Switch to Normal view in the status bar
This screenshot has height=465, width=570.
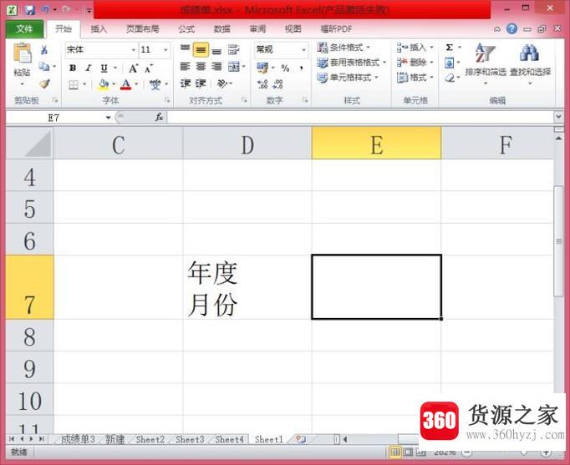click(x=395, y=452)
